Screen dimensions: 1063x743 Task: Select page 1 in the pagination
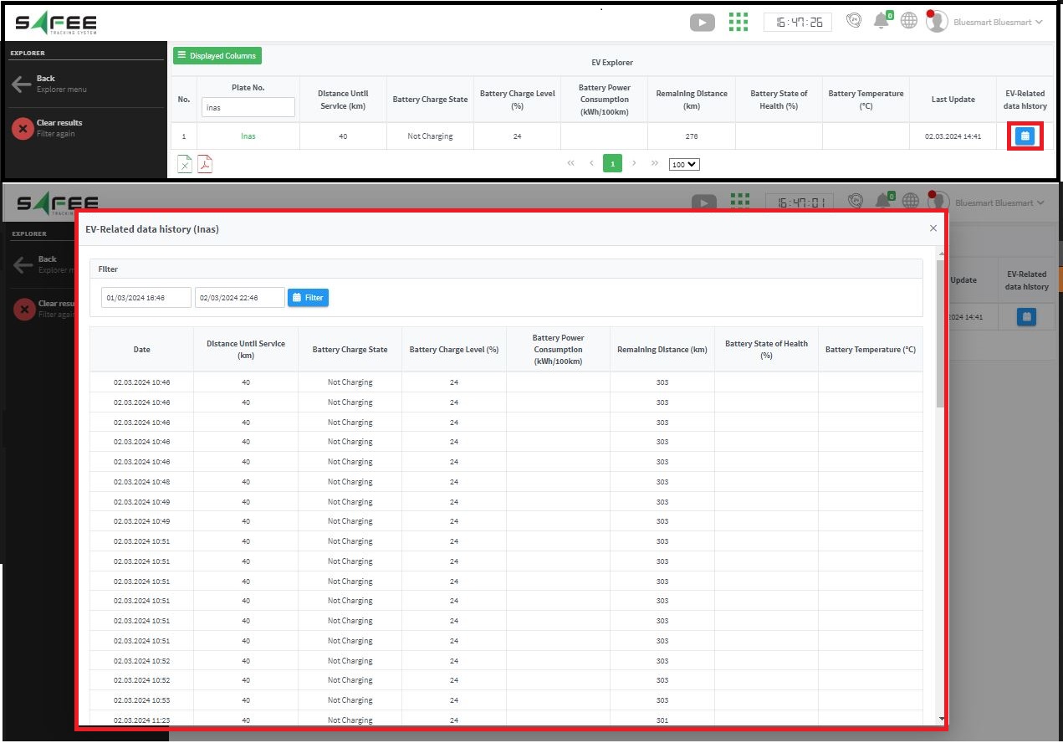(612, 164)
